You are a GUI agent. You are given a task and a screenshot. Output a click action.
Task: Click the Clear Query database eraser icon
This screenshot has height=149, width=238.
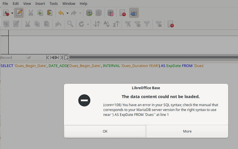click(x=110, y=13)
